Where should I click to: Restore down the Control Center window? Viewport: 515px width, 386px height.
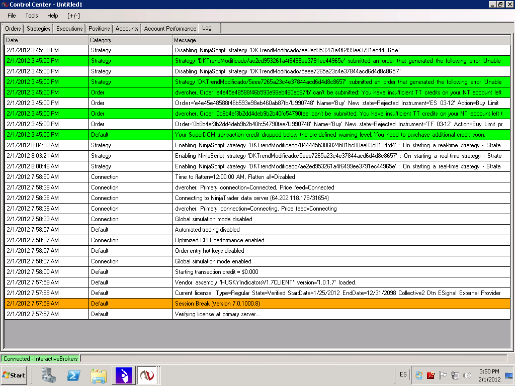(x=500, y=4)
